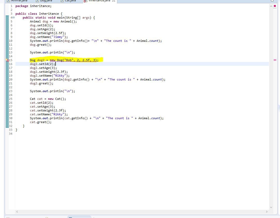This screenshot has height=218, width=280.
Task: Click the vertical scrollbar up arrow
Action: click(x=271, y=6)
